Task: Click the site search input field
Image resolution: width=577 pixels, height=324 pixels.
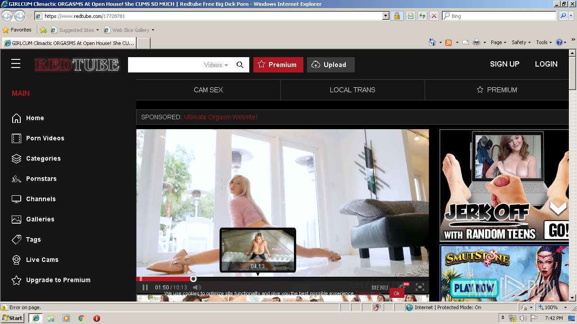Action: point(165,65)
